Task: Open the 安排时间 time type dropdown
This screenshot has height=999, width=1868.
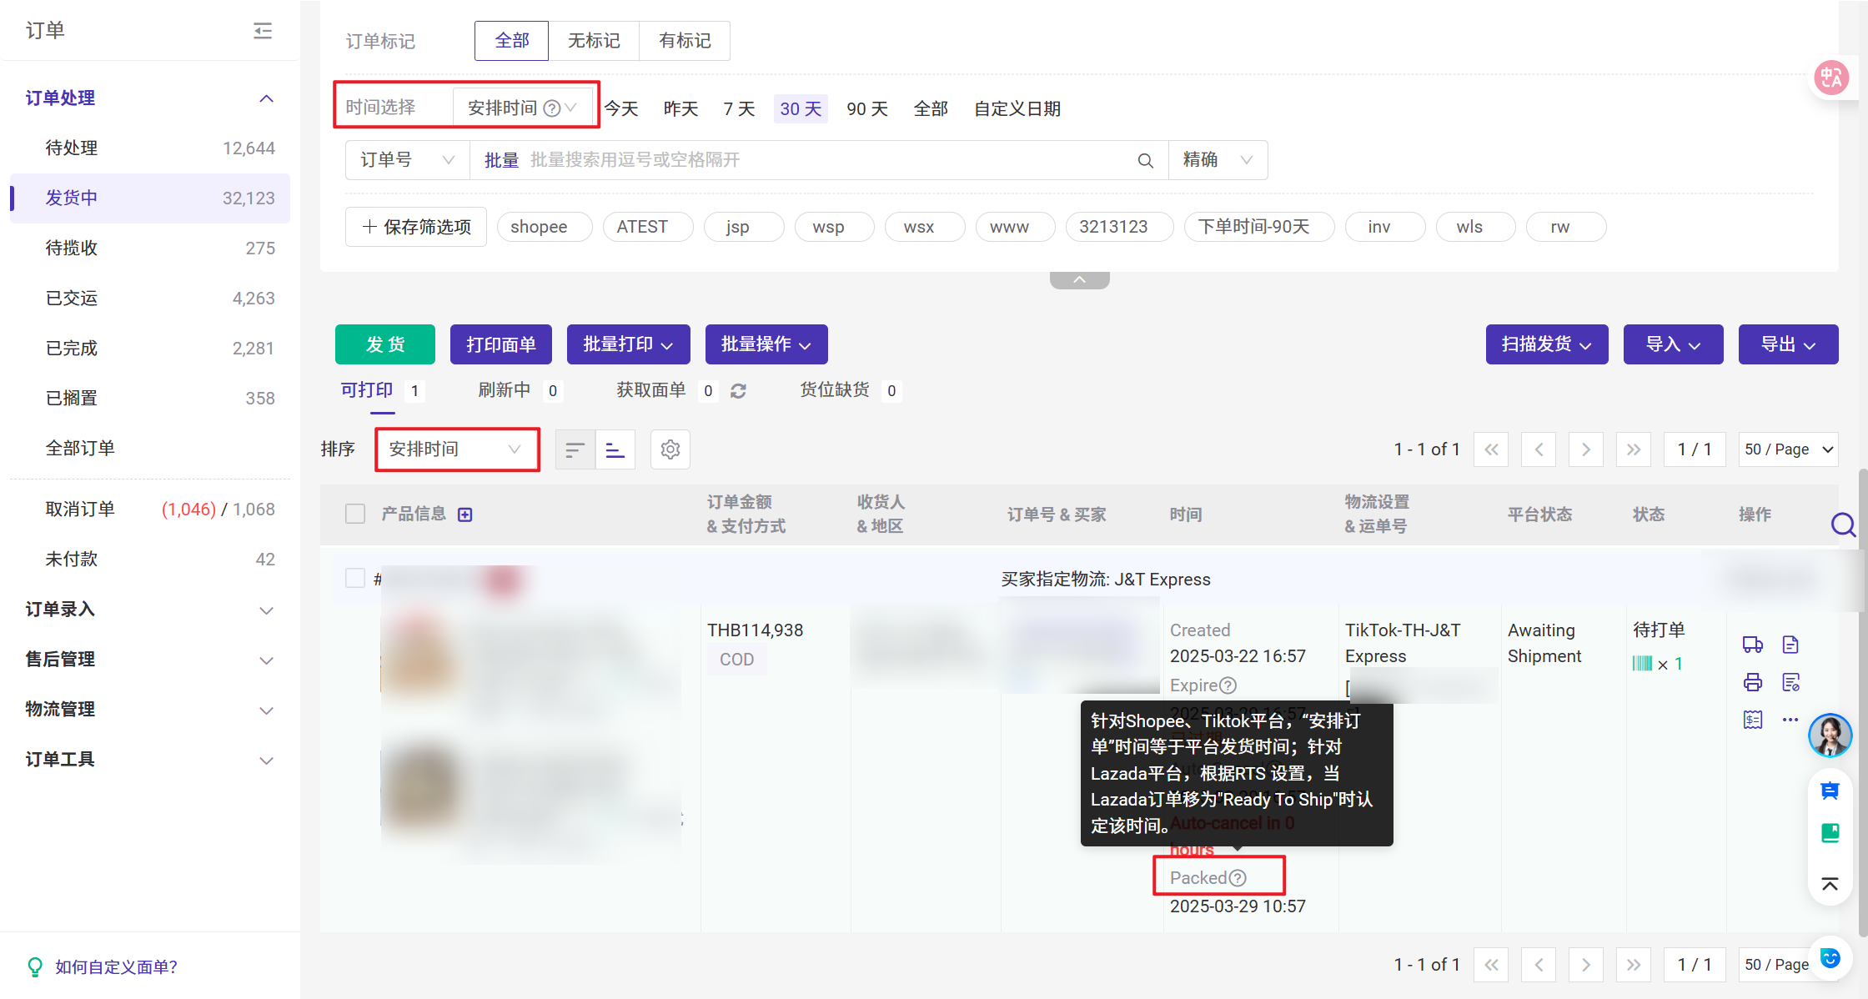Action: pyautogui.click(x=523, y=108)
